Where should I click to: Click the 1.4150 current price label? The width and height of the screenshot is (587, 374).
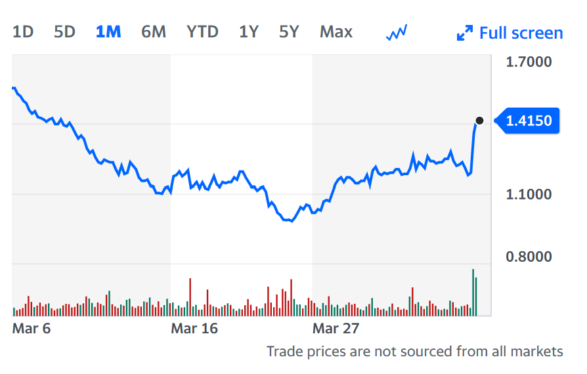pyautogui.click(x=531, y=121)
